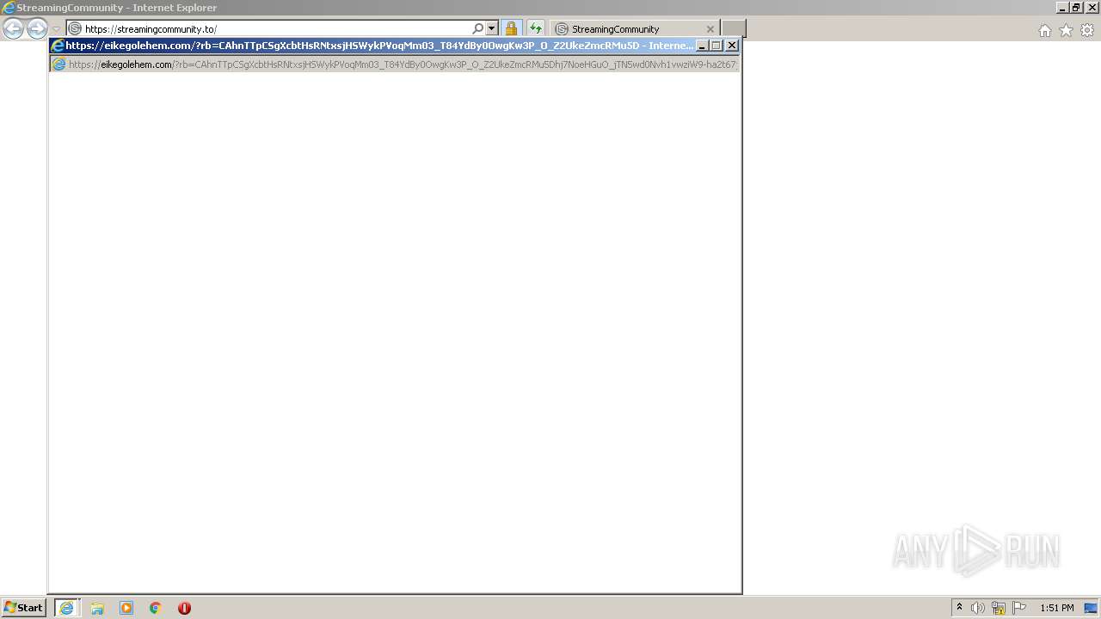Click the popup window title bar

coord(378,46)
